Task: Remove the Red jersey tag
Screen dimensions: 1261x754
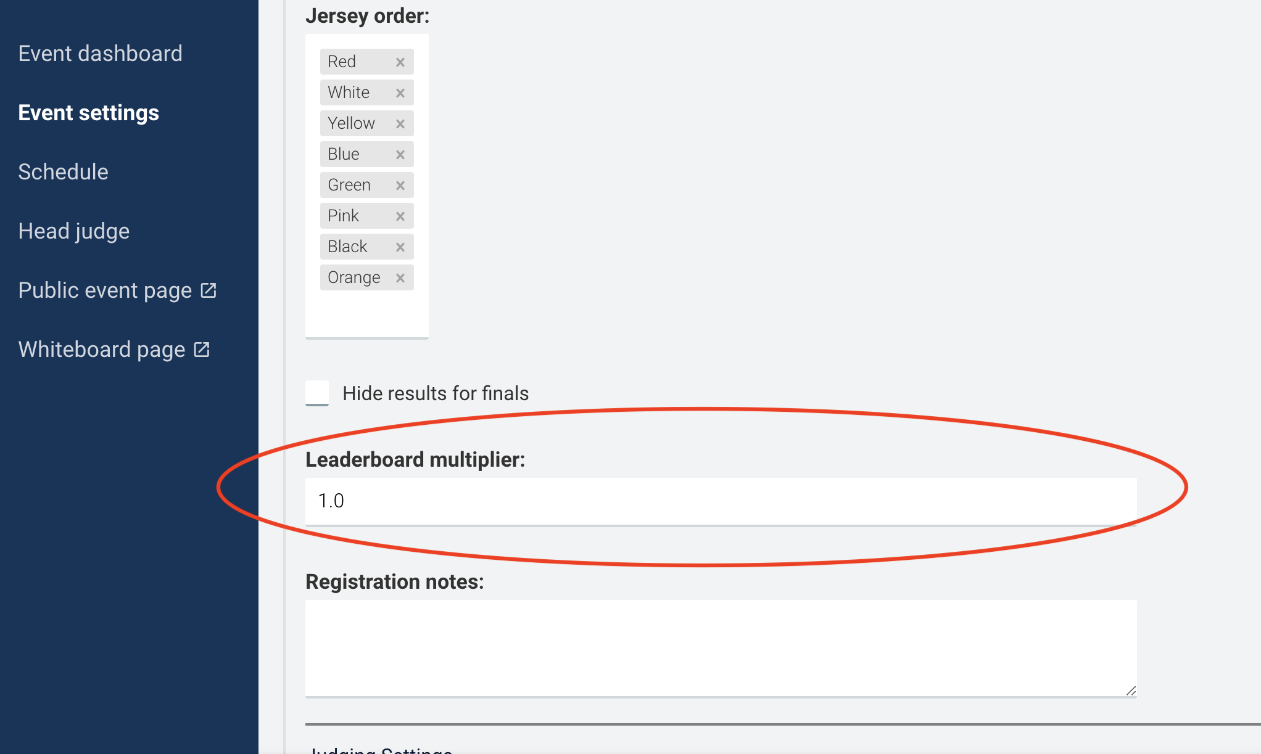Action: coord(400,62)
